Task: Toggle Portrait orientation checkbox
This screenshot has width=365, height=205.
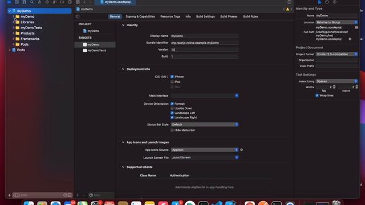Action: point(172,104)
